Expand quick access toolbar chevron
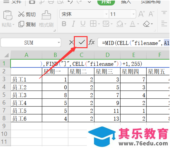Viewport: 170px width, 148px height. (x=89, y=2)
